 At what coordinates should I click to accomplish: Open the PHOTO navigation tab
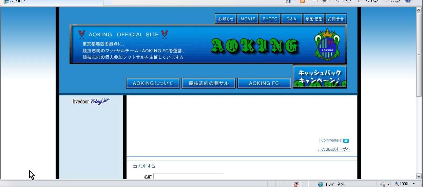[270, 19]
